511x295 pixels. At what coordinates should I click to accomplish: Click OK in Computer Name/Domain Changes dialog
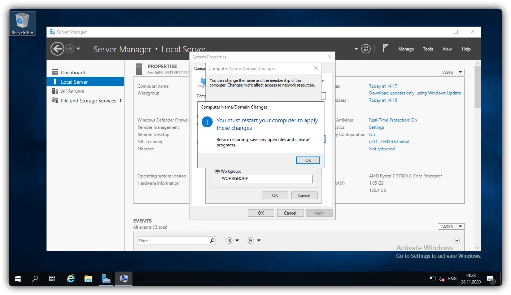click(x=275, y=195)
